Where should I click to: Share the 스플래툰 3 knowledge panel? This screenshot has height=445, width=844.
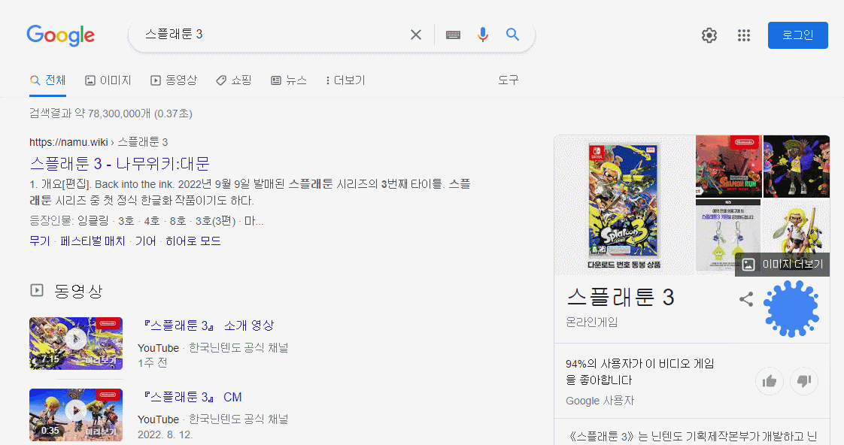click(746, 299)
